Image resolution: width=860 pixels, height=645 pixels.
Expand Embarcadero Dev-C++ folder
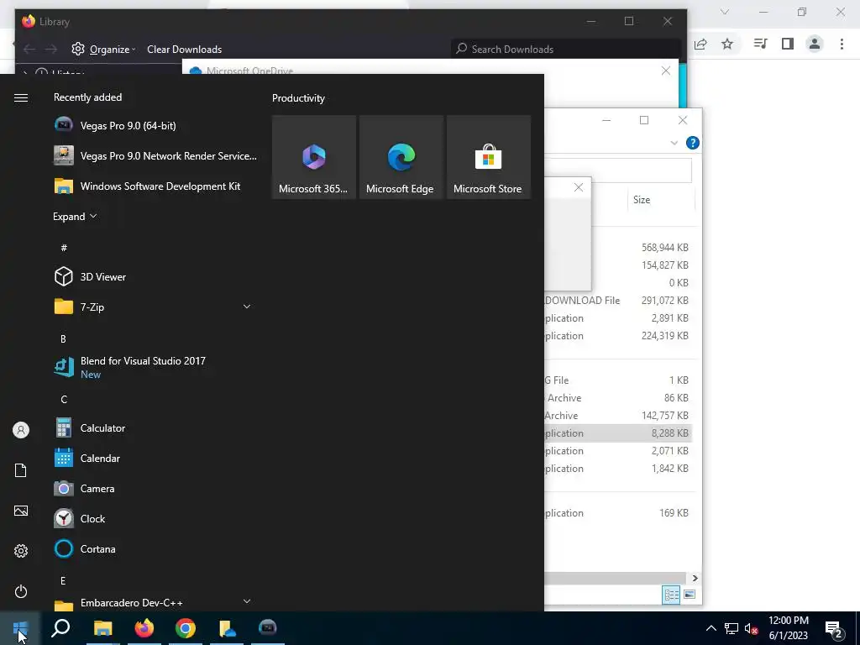(247, 601)
